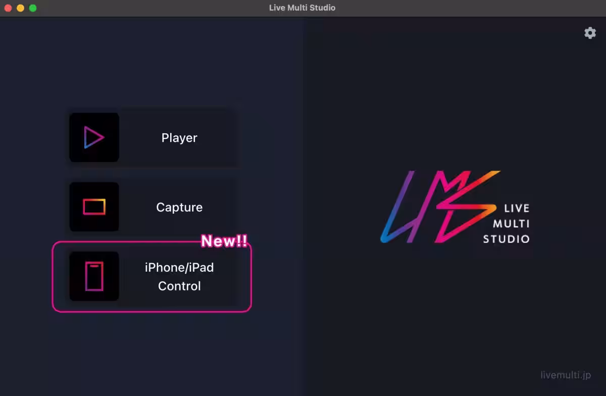Click the pink New!! badge
The height and width of the screenshot is (396, 606).
click(224, 241)
